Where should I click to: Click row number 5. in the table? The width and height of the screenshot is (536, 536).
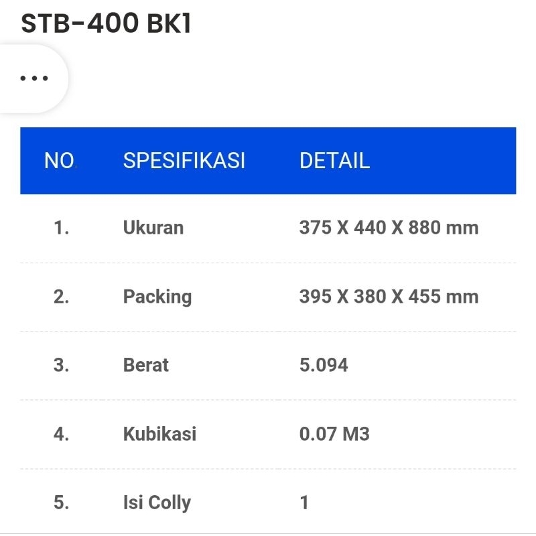(62, 503)
